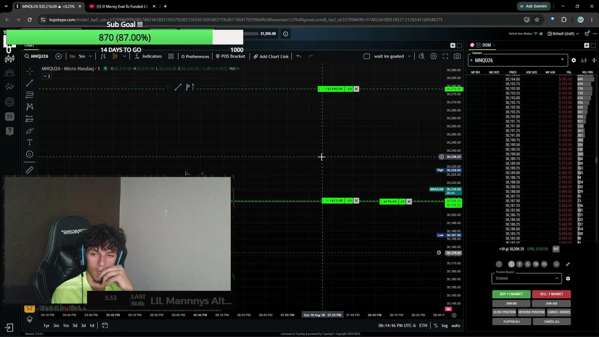Toggle percent scale on price axis
599x337 pixels.
point(436,326)
